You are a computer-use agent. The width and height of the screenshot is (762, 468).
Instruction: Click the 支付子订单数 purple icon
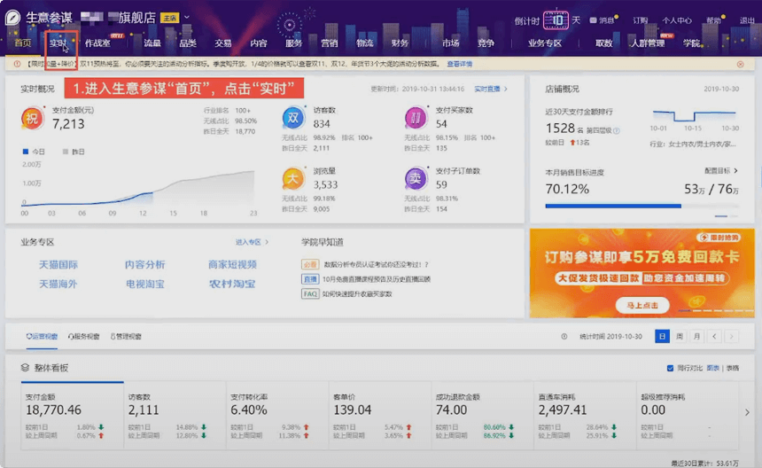click(x=415, y=179)
